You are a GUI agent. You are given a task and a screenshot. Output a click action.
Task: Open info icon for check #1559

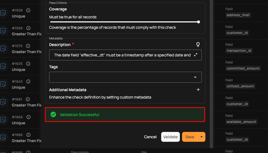point(28,10)
